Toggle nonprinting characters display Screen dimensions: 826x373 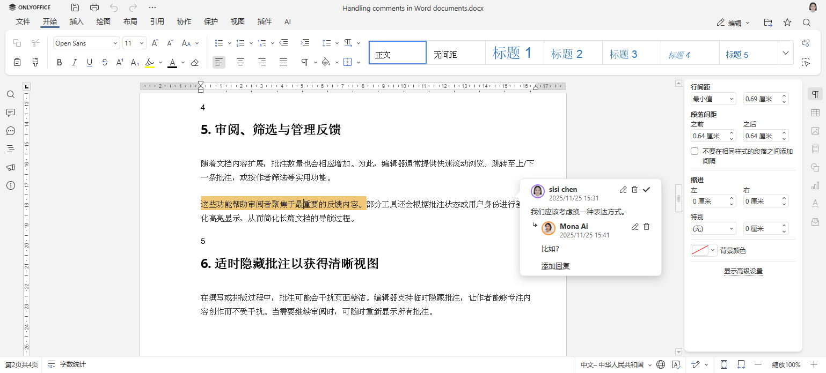(304, 62)
